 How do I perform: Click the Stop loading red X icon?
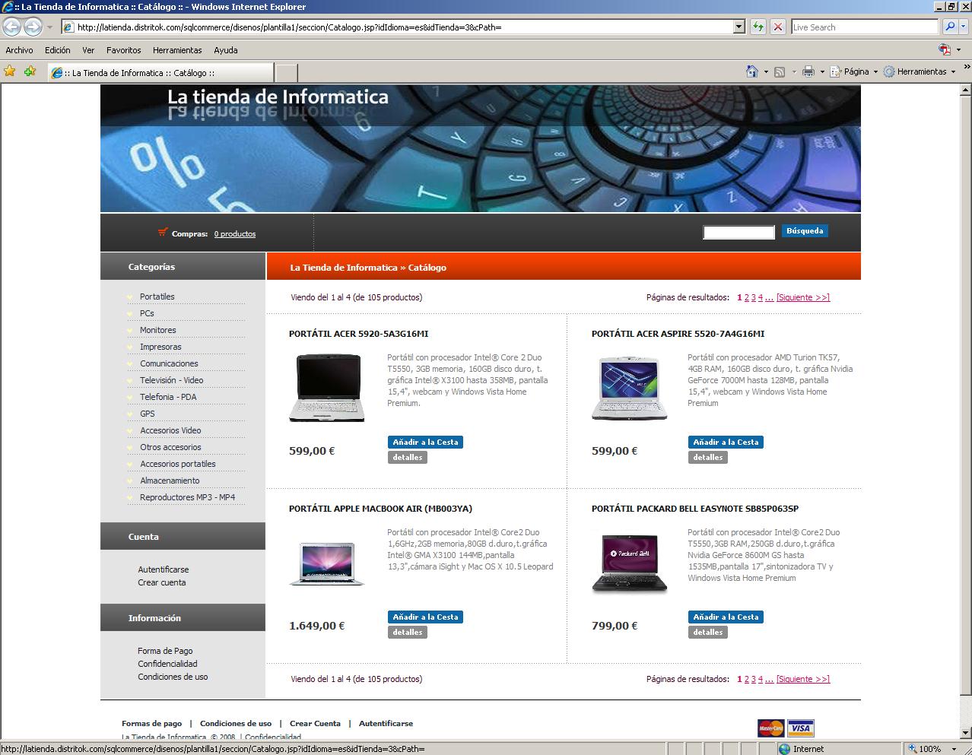click(x=777, y=27)
